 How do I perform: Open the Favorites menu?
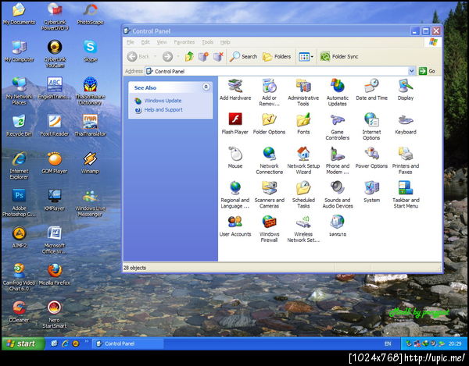point(184,42)
